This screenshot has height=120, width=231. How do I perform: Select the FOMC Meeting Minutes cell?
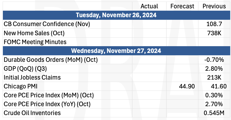click(x=67, y=42)
